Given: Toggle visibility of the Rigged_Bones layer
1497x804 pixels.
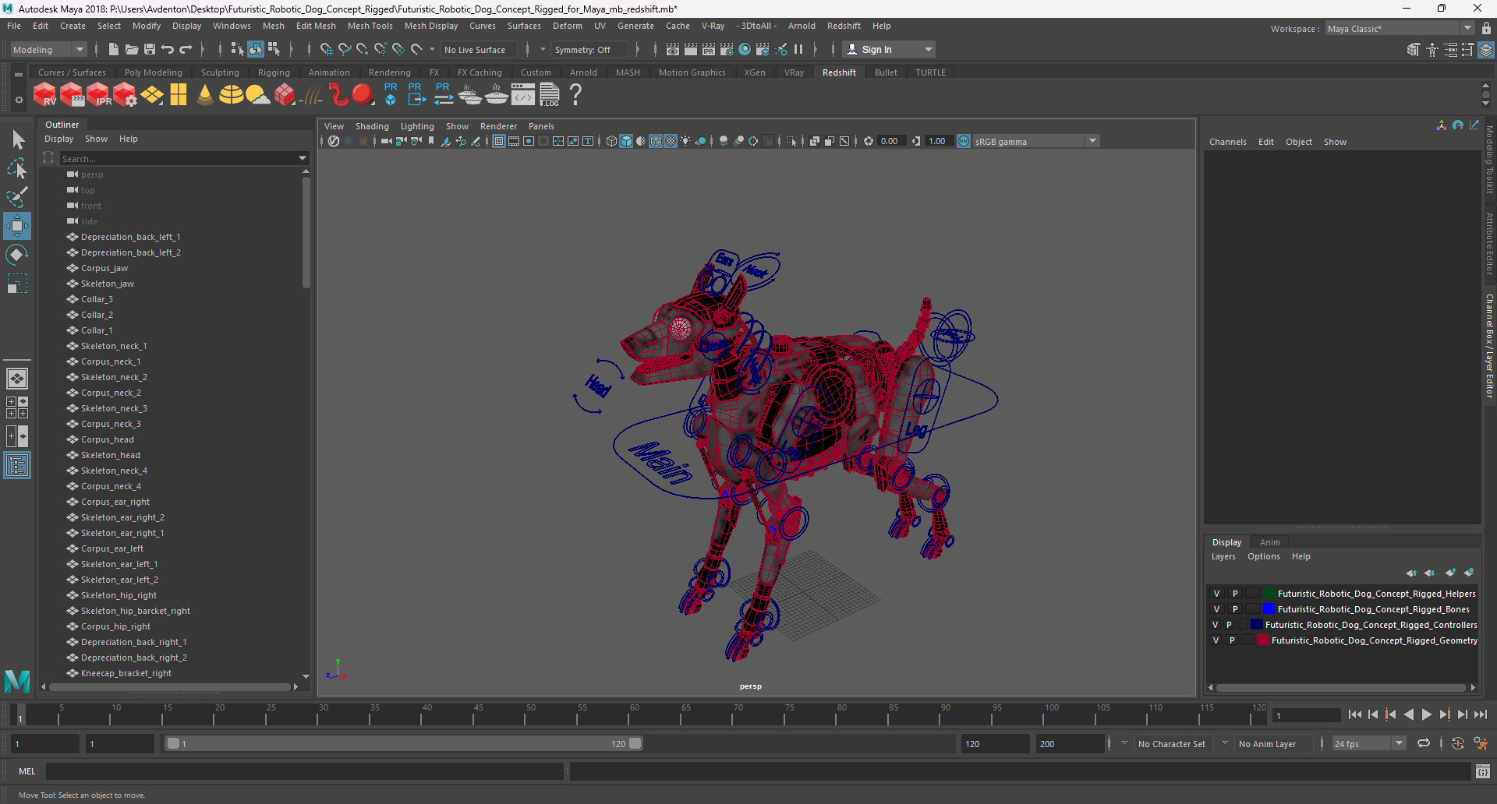Looking at the screenshot, I should (x=1216, y=609).
